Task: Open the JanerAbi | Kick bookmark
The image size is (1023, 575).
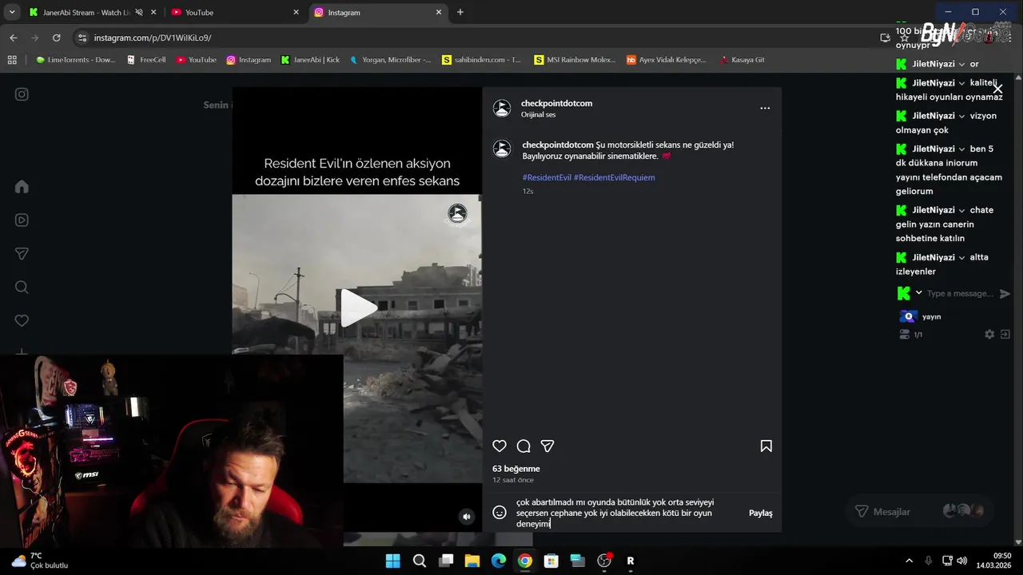Action: [x=310, y=60]
